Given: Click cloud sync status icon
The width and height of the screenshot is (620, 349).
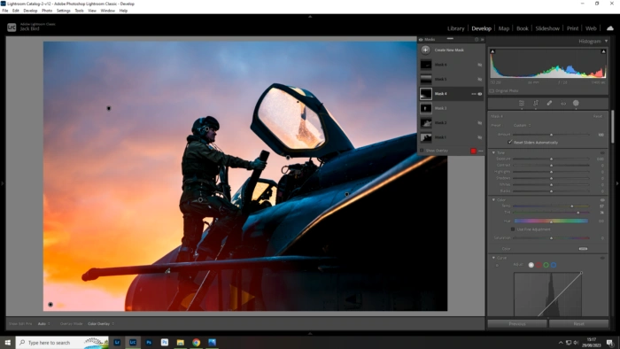Looking at the screenshot, I should coord(610,28).
